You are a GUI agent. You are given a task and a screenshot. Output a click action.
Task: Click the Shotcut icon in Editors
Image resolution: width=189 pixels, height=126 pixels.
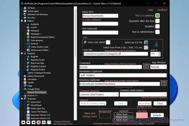click(28, 44)
